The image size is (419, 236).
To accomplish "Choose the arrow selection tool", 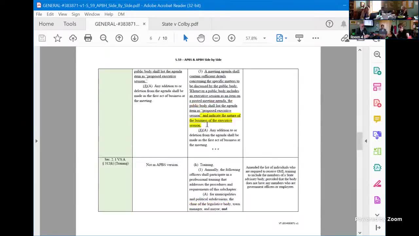I will [x=186, y=38].
